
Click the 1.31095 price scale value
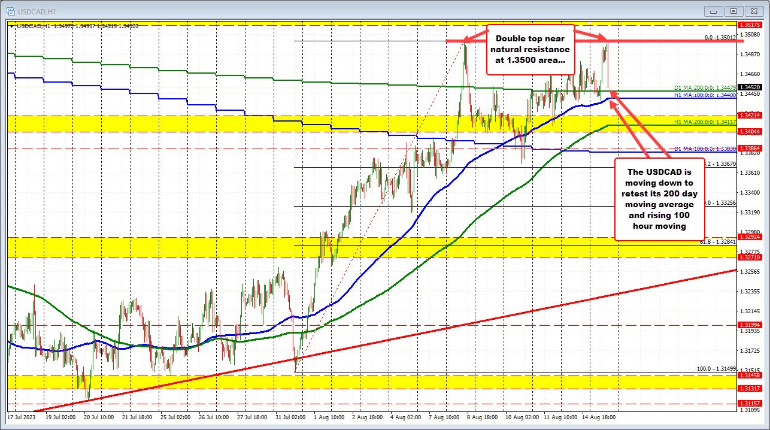coord(750,410)
